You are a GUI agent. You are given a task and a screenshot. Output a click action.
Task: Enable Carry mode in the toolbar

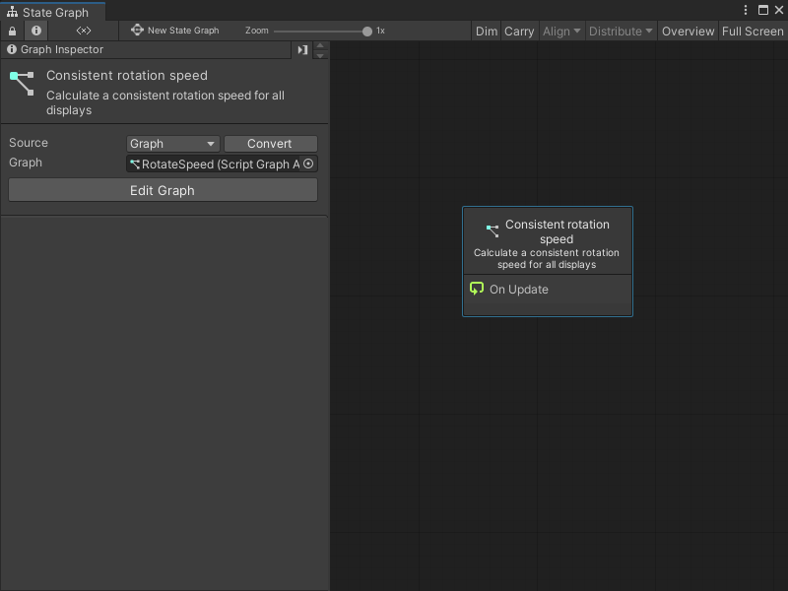519,31
